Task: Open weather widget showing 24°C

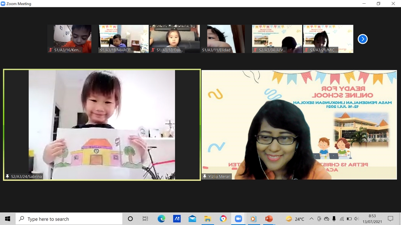Action: coord(295,219)
